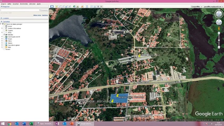The height and width of the screenshot is (126, 224).
Task: Enable the Consciência global layer checkbox
Action: (4, 45)
